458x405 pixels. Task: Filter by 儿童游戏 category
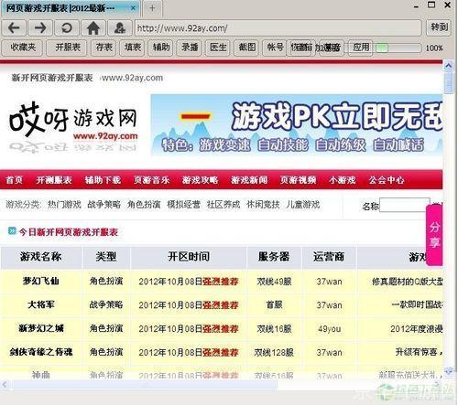click(x=303, y=204)
